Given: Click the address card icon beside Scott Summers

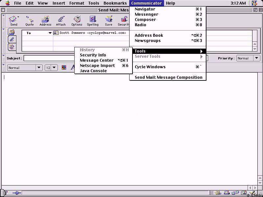Looking at the screenshot, I should (56, 33).
